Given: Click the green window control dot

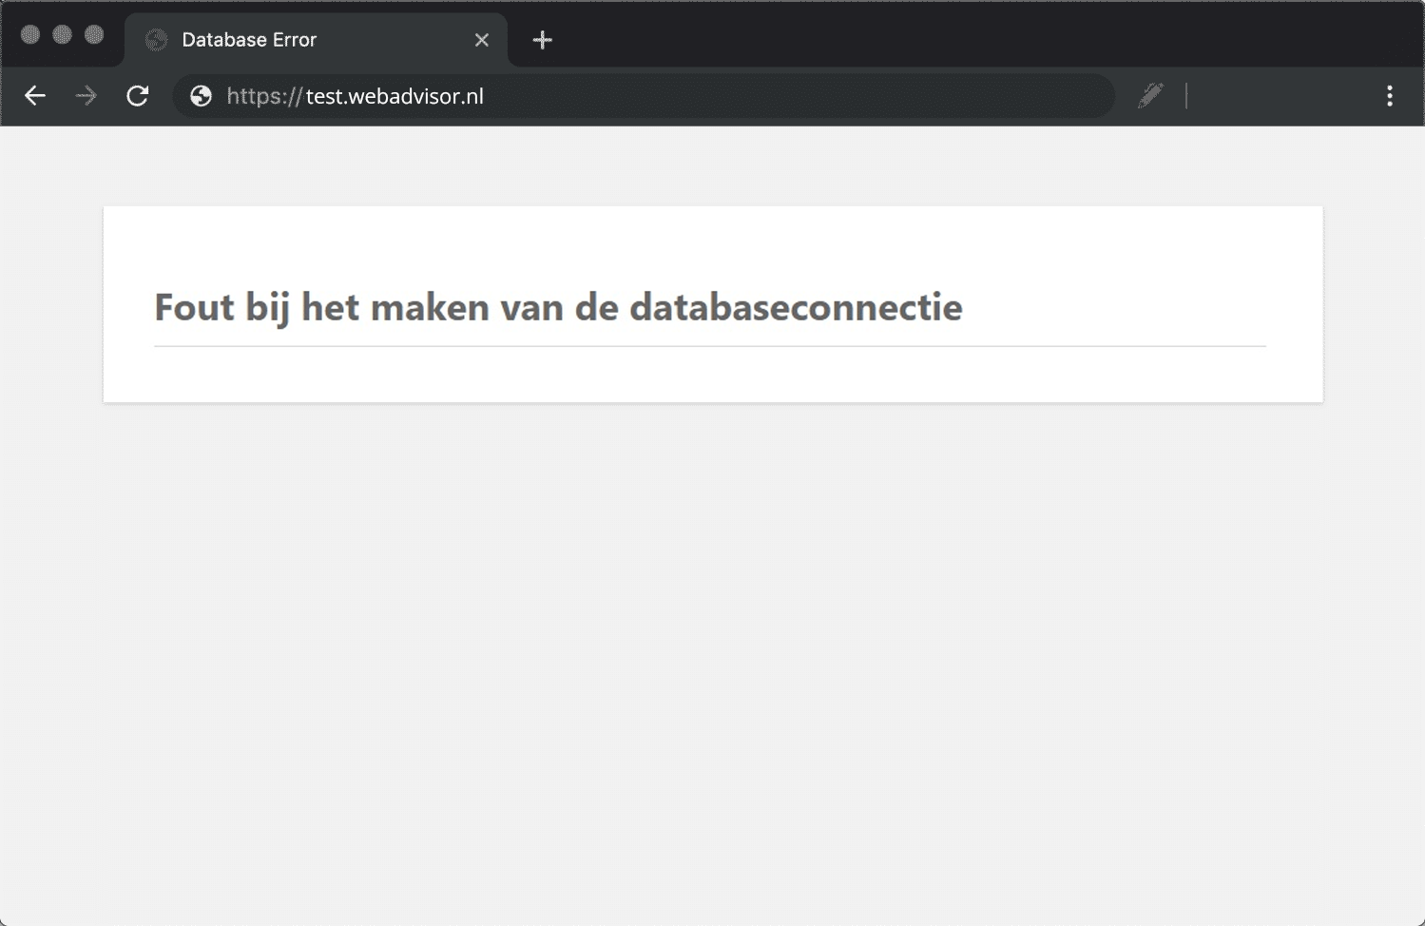Looking at the screenshot, I should (93, 34).
